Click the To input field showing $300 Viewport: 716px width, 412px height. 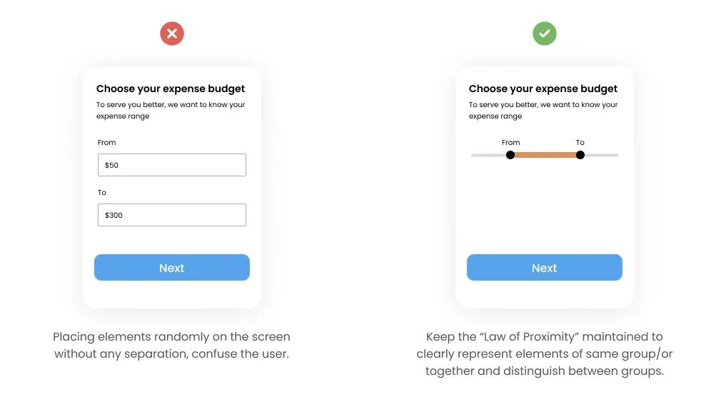(x=172, y=215)
